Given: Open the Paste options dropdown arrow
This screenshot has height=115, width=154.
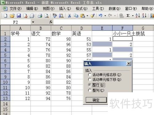Looking at the screenshot, I should tap(87, 16).
